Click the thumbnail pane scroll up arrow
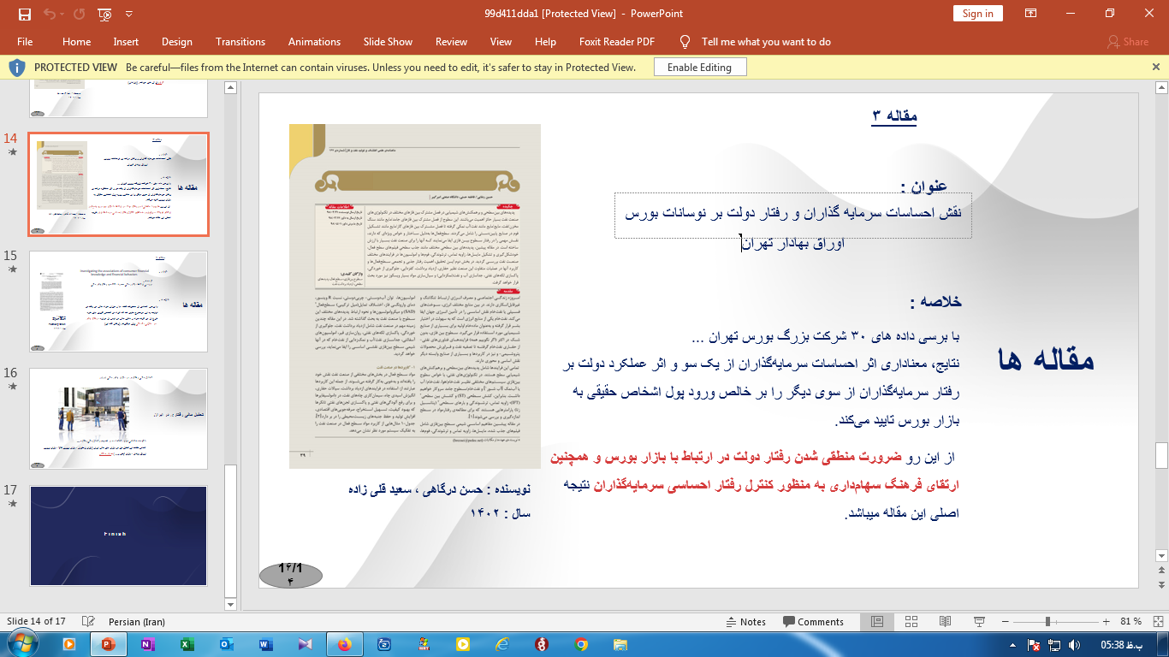The image size is (1169, 657). pyautogui.click(x=229, y=86)
